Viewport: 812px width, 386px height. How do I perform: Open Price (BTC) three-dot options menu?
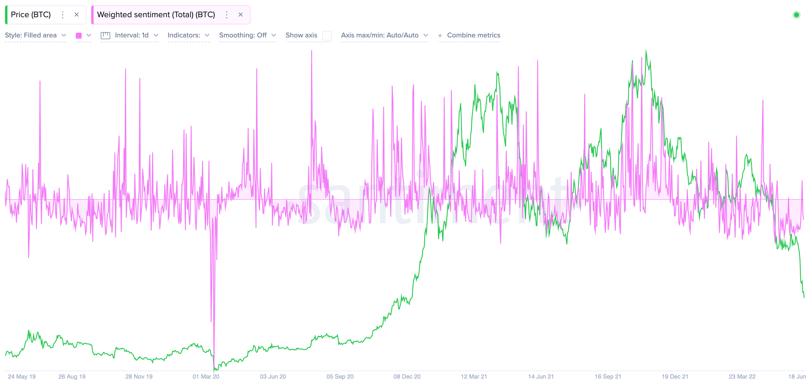pyautogui.click(x=63, y=15)
